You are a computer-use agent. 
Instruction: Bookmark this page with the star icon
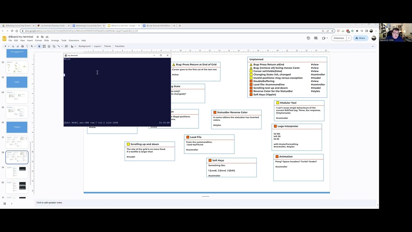332,31
